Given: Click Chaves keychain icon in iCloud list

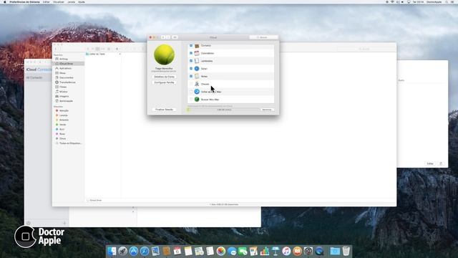Looking at the screenshot, I should tap(197, 84).
